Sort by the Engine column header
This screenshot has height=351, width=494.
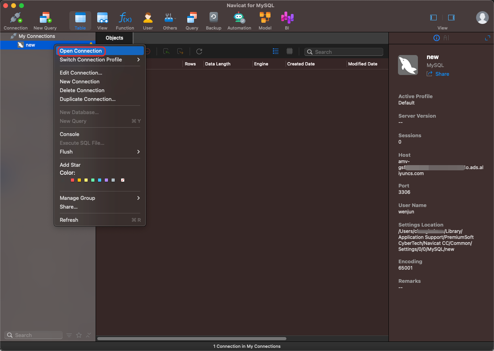point(261,64)
